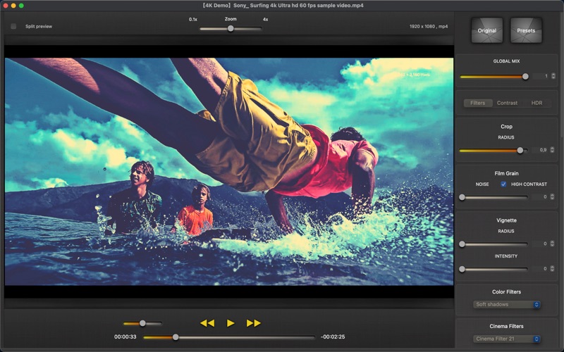Click the Vignette radius slider track

coord(493,244)
